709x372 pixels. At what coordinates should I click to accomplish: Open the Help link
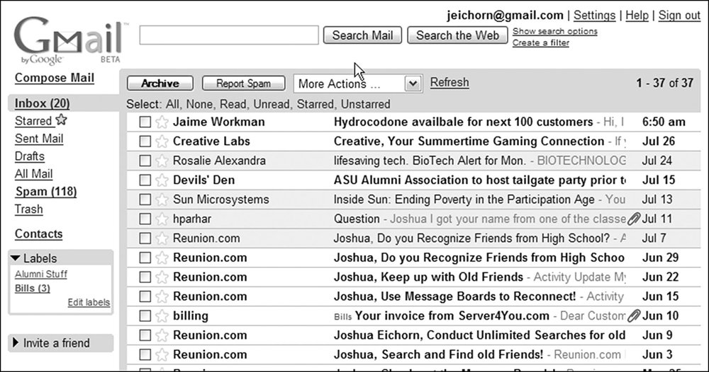[x=637, y=16]
